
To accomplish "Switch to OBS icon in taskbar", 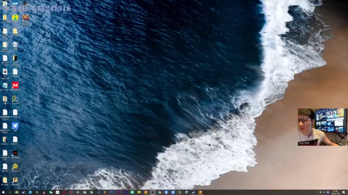I will click(153, 192).
